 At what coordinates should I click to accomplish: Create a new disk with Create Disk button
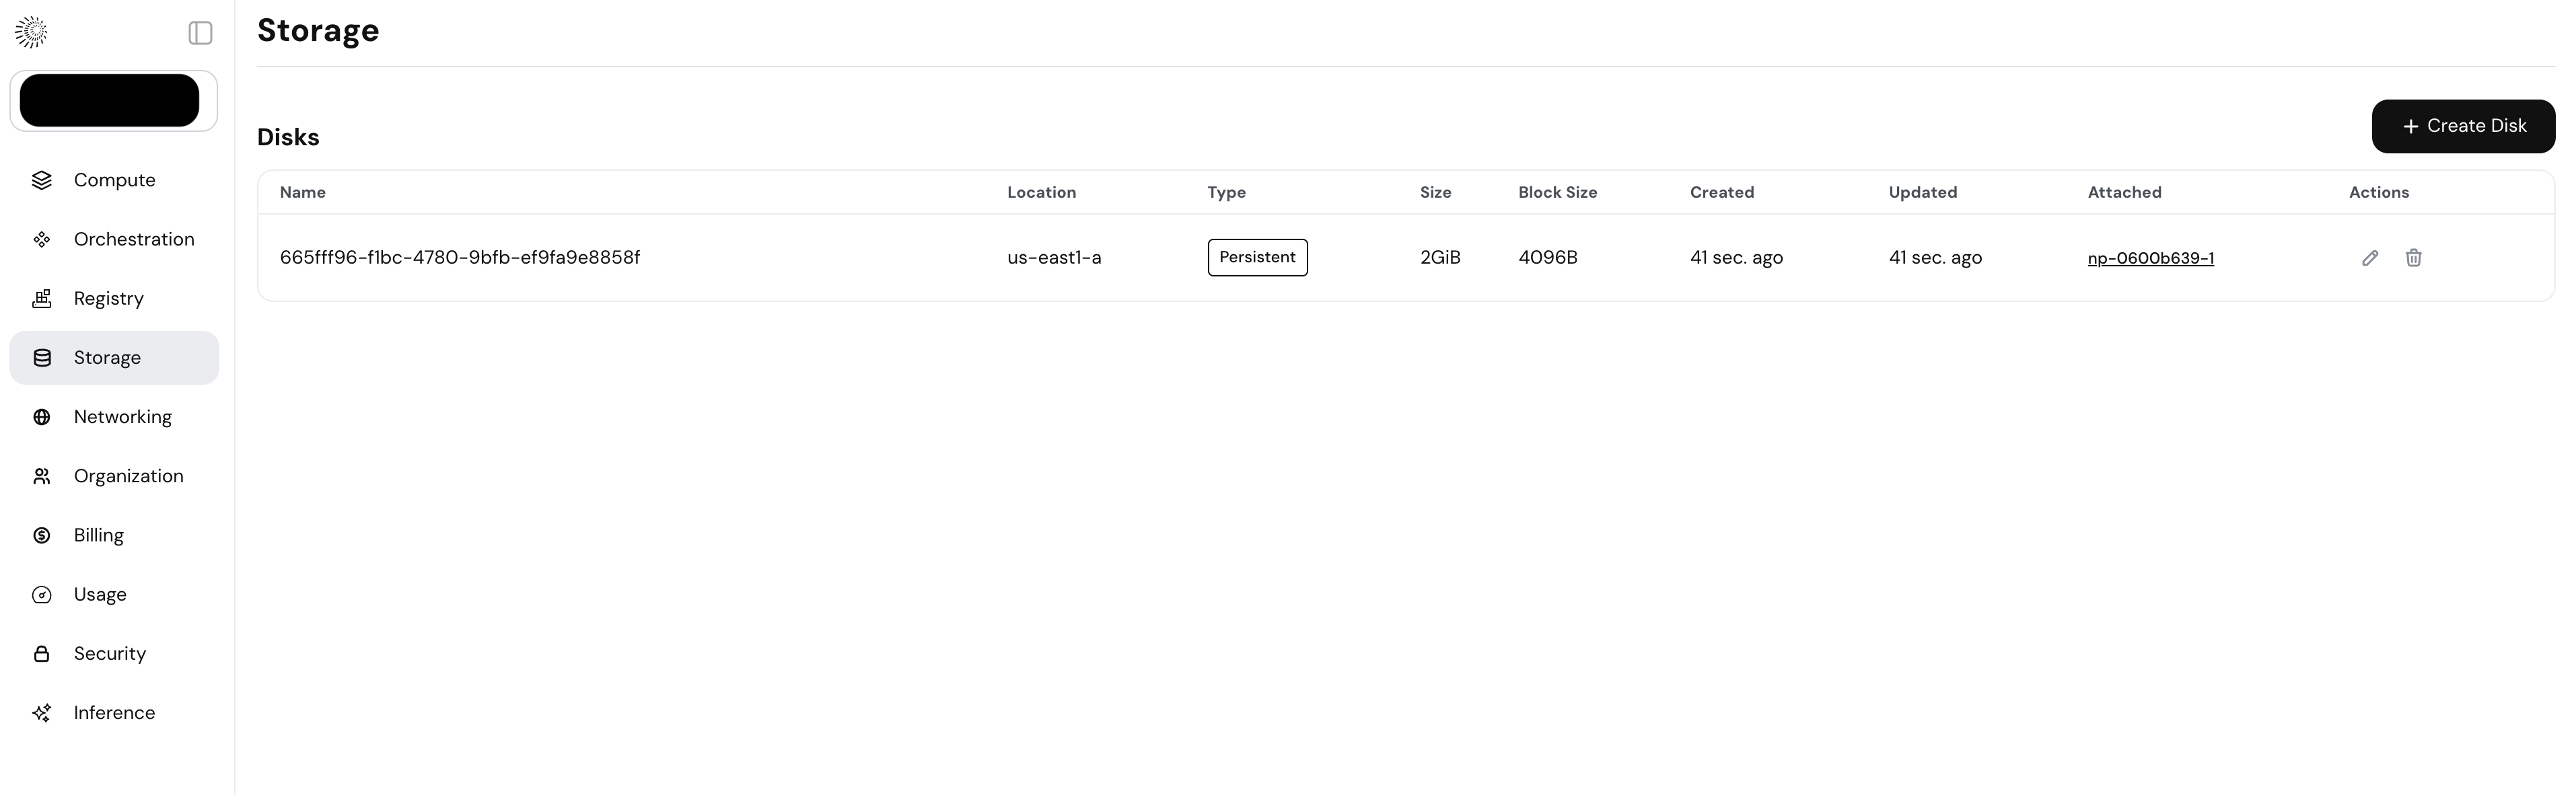pyautogui.click(x=2463, y=126)
